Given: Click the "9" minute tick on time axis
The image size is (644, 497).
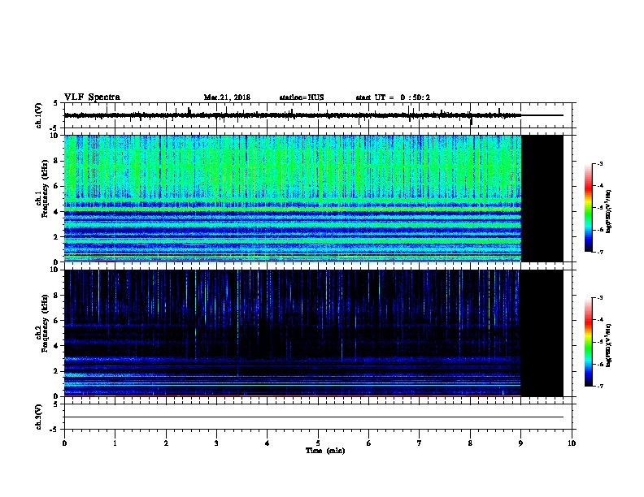Looking at the screenshot, I should (520, 443).
